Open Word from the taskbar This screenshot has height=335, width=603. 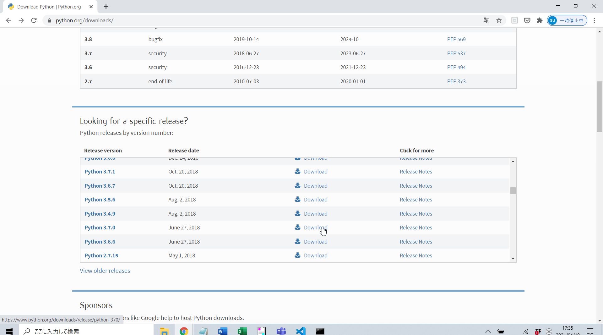(x=223, y=331)
